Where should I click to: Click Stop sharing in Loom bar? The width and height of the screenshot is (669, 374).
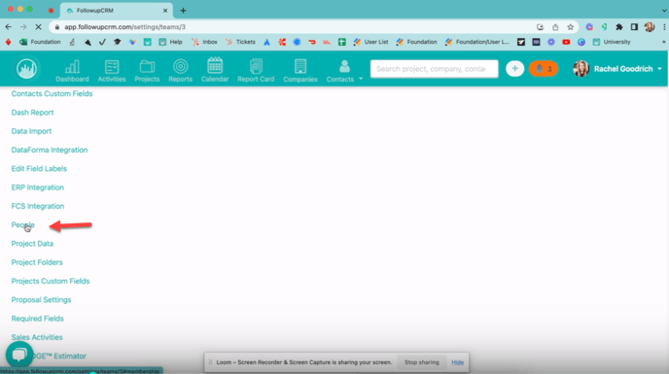pos(422,362)
